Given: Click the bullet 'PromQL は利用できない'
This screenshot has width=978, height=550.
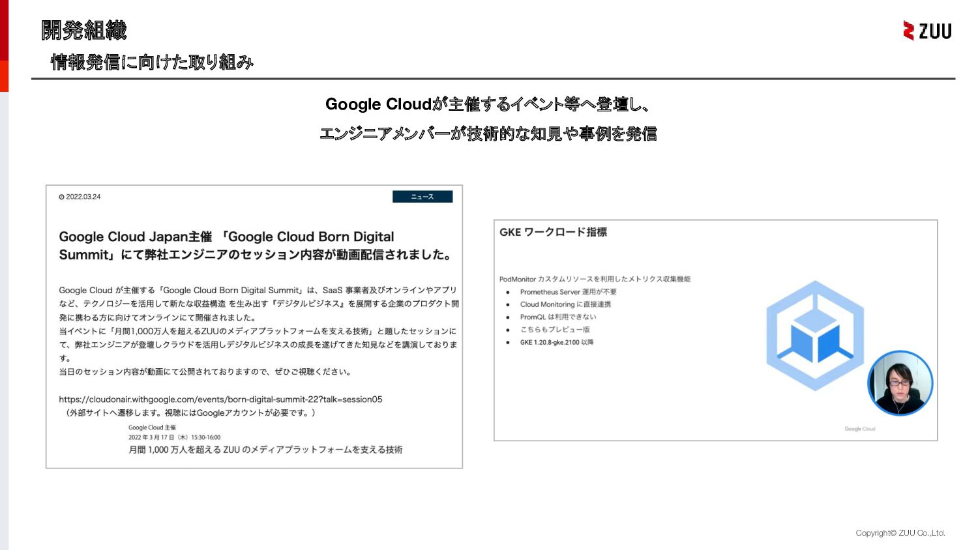Looking at the screenshot, I should [x=558, y=317].
